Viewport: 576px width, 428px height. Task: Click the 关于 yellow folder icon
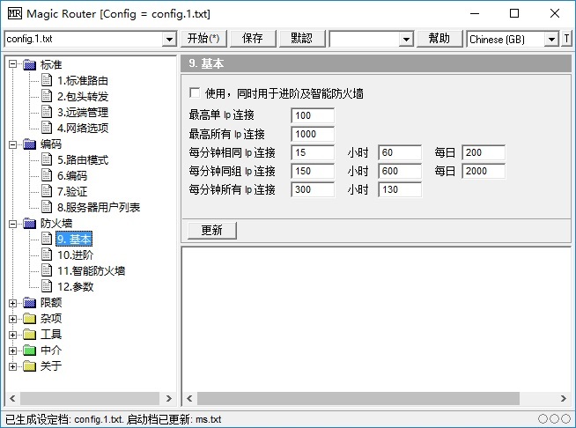29,365
